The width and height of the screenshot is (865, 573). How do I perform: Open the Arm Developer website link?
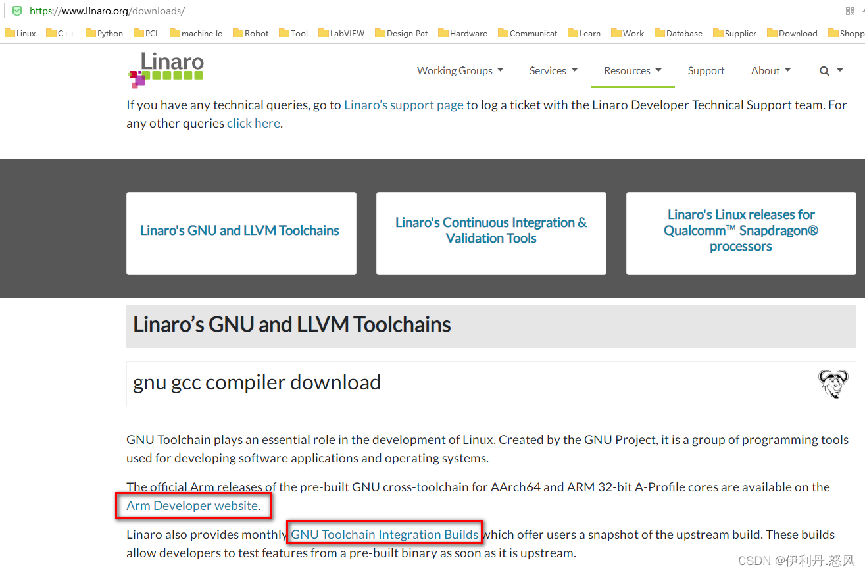(192, 505)
